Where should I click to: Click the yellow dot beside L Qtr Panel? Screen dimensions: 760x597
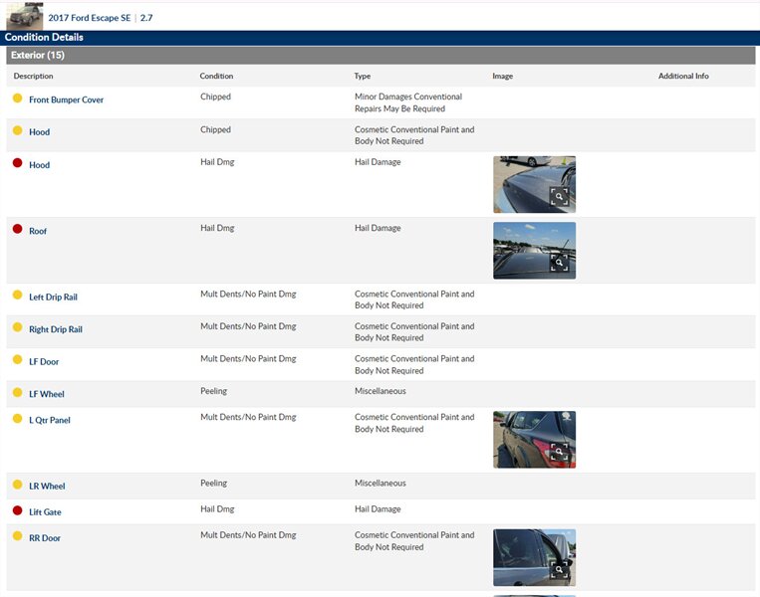pyautogui.click(x=18, y=418)
